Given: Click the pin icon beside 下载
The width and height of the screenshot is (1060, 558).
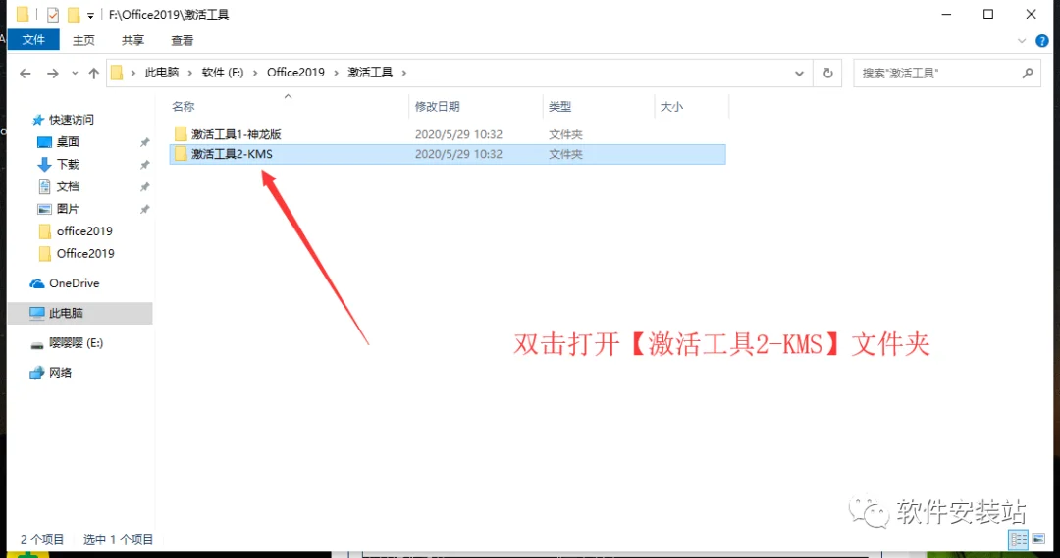Looking at the screenshot, I should tap(144, 165).
